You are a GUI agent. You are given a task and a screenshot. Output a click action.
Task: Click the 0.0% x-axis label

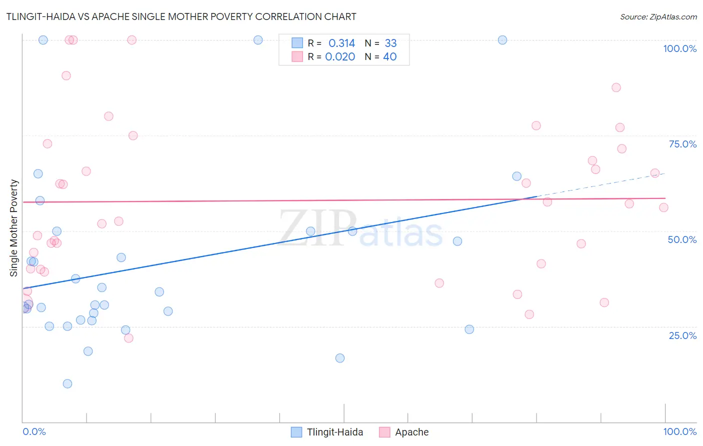tap(34, 431)
